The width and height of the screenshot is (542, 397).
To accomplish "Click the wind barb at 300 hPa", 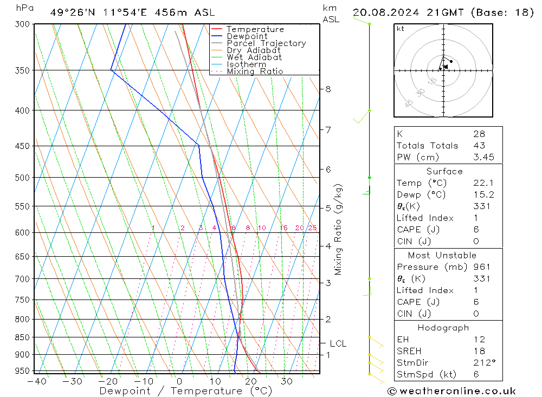I will [362, 21].
